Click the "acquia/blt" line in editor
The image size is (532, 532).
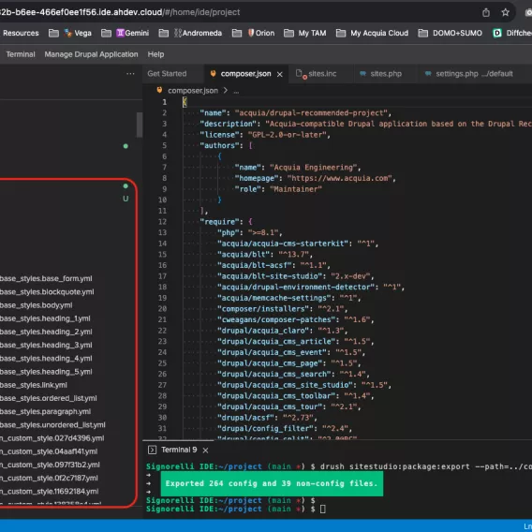265,255
